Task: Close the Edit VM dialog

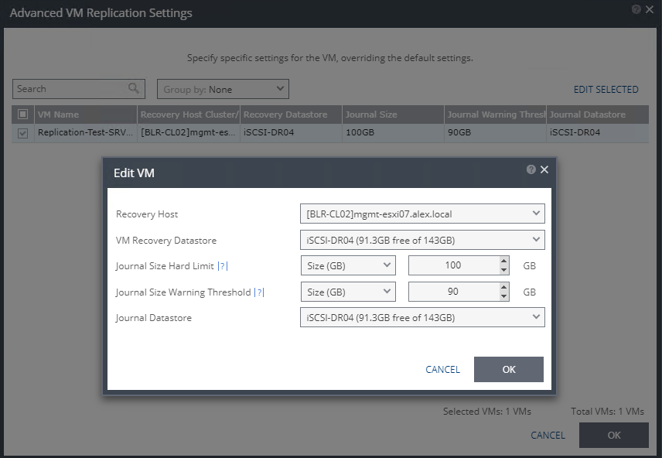Action: pyautogui.click(x=544, y=169)
